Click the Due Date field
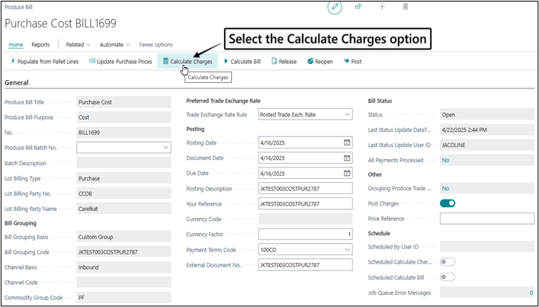The width and height of the screenshot is (539, 307). [305, 173]
